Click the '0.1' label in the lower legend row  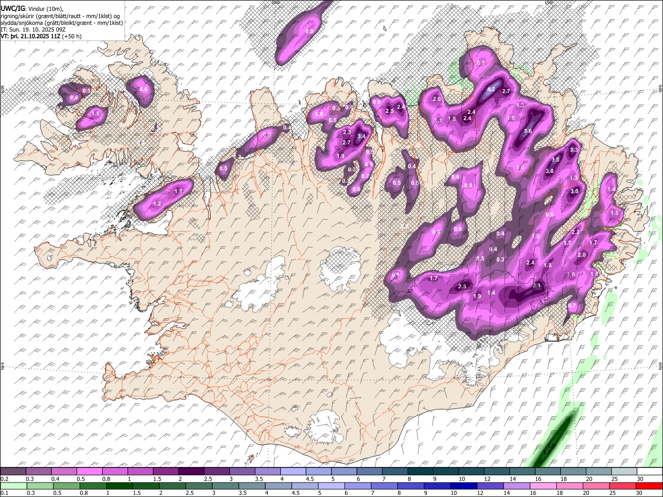(4, 493)
